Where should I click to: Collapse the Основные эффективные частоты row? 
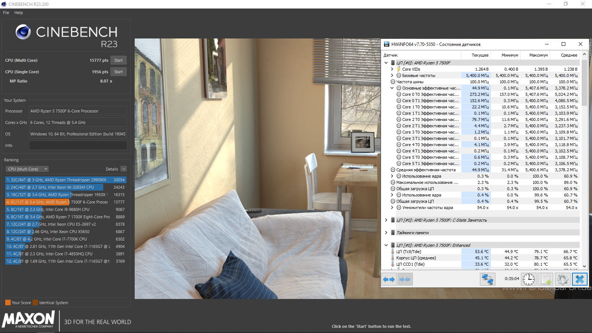[x=392, y=88]
